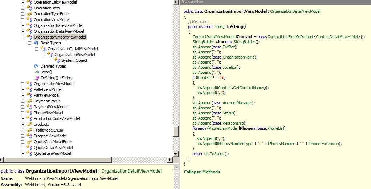
Task: Follow the GetContactName method link
Action: point(248,88)
